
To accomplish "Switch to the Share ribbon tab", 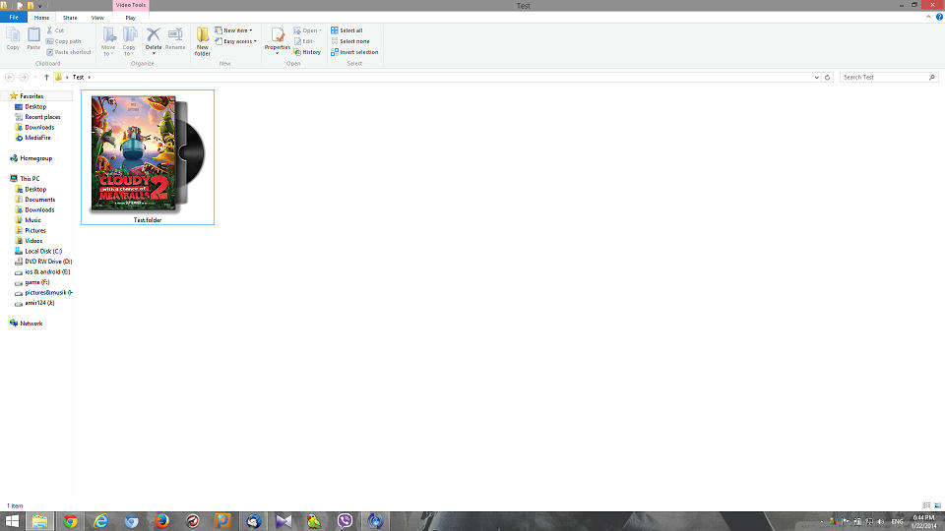I will pyautogui.click(x=70, y=18).
